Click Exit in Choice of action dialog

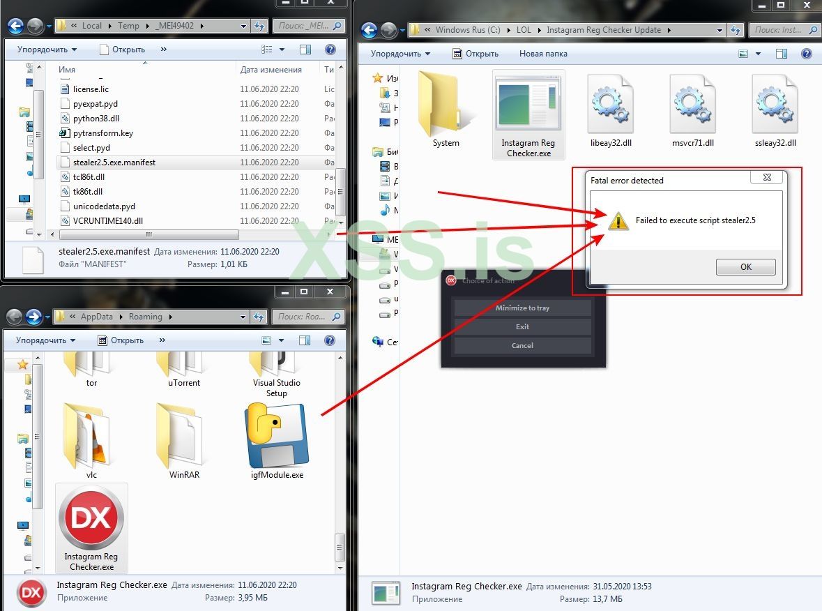click(522, 326)
